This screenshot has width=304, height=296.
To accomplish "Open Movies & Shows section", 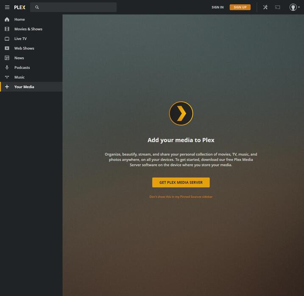I will click(31, 29).
